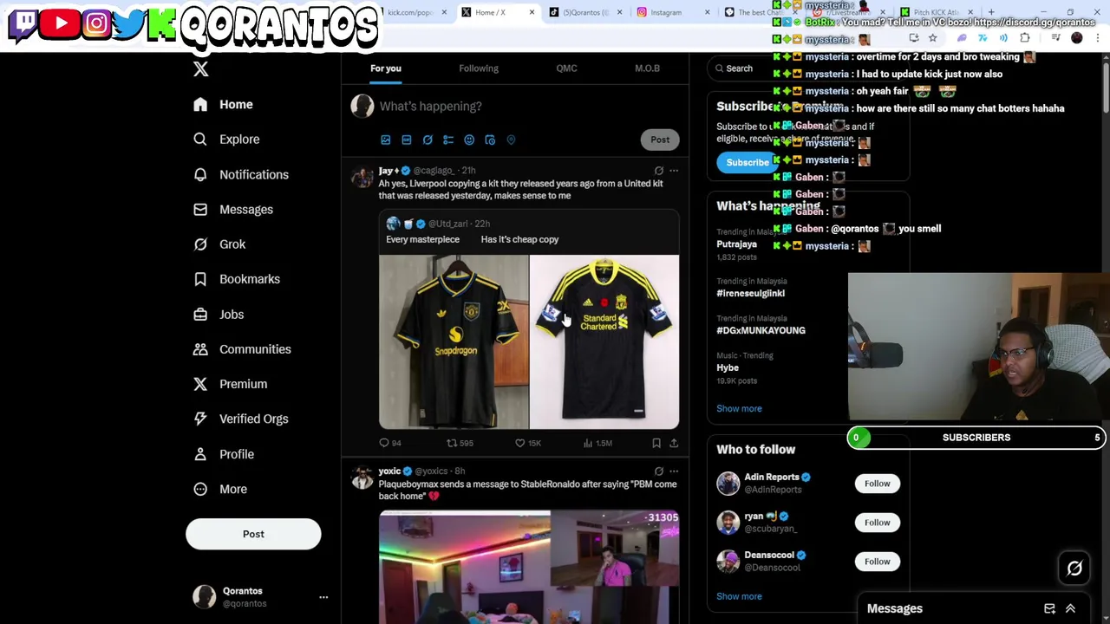Open the emoji picker in composer
This screenshot has height=624, width=1110.
pyautogui.click(x=469, y=140)
